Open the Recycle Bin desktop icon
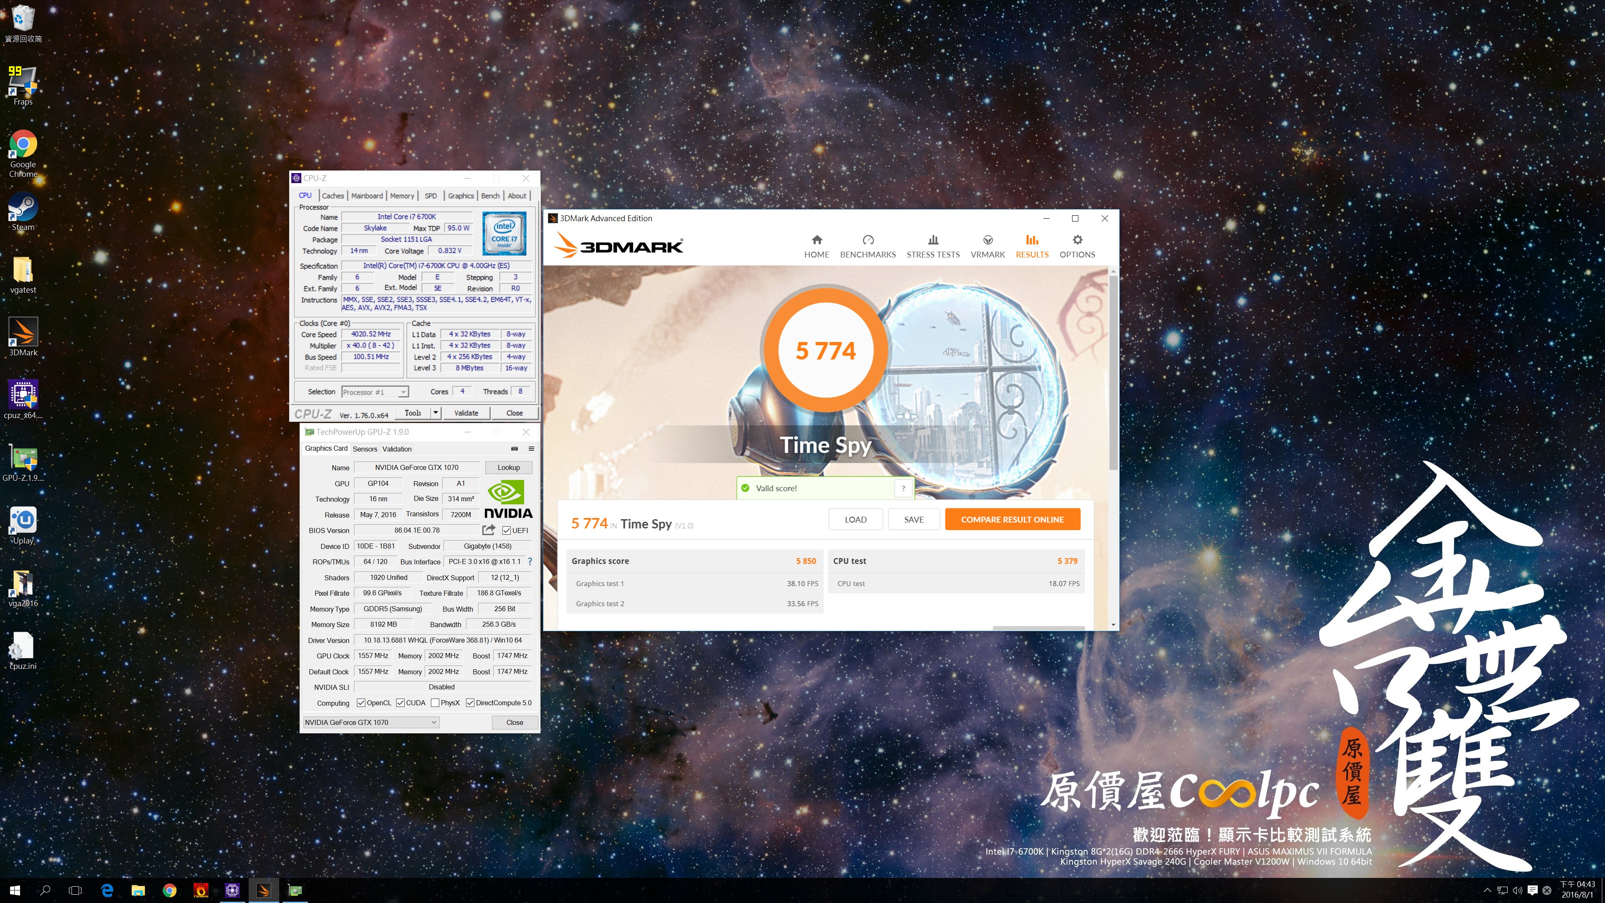This screenshot has width=1605, height=903. coord(23,24)
